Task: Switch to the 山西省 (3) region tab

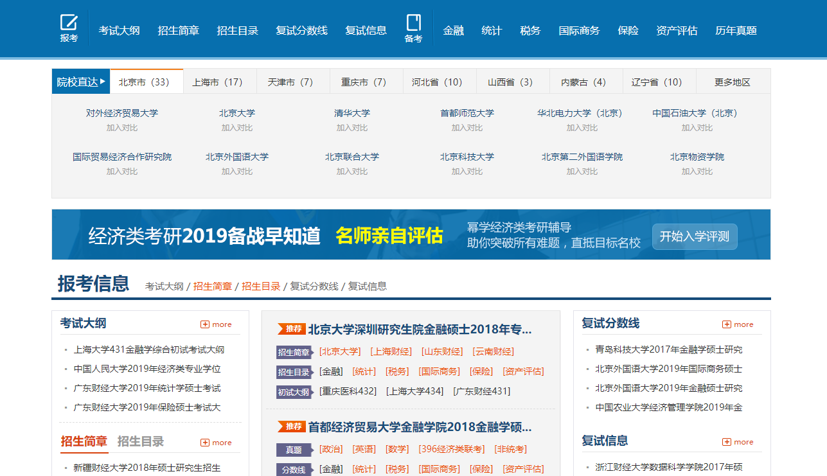Action: pyautogui.click(x=513, y=82)
